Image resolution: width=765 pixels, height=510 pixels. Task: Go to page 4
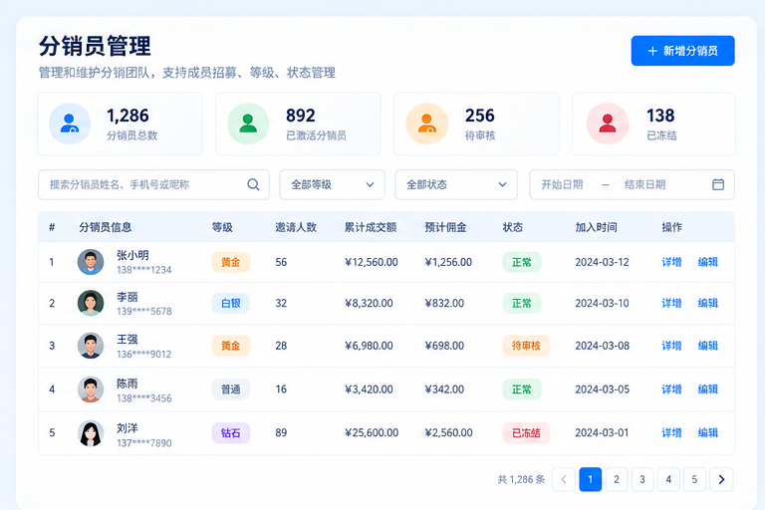tap(668, 479)
